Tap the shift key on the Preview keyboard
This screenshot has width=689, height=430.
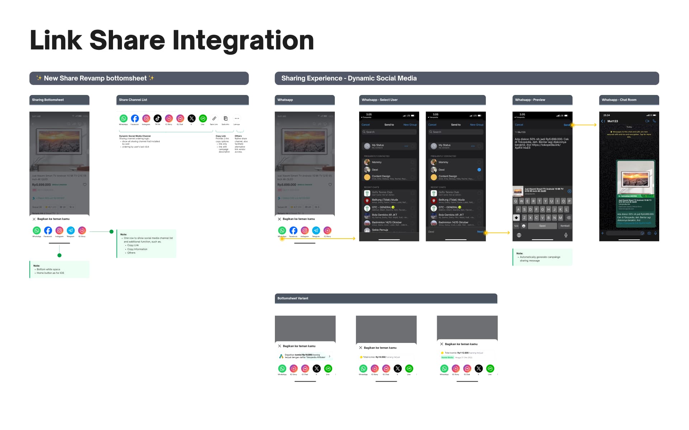517,218
